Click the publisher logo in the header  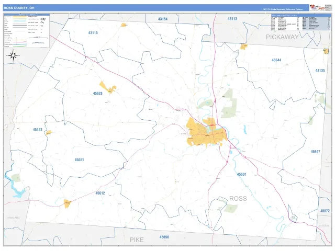317,8
